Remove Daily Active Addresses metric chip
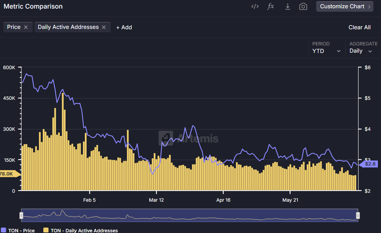This screenshot has width=381, height=233. 104,27
